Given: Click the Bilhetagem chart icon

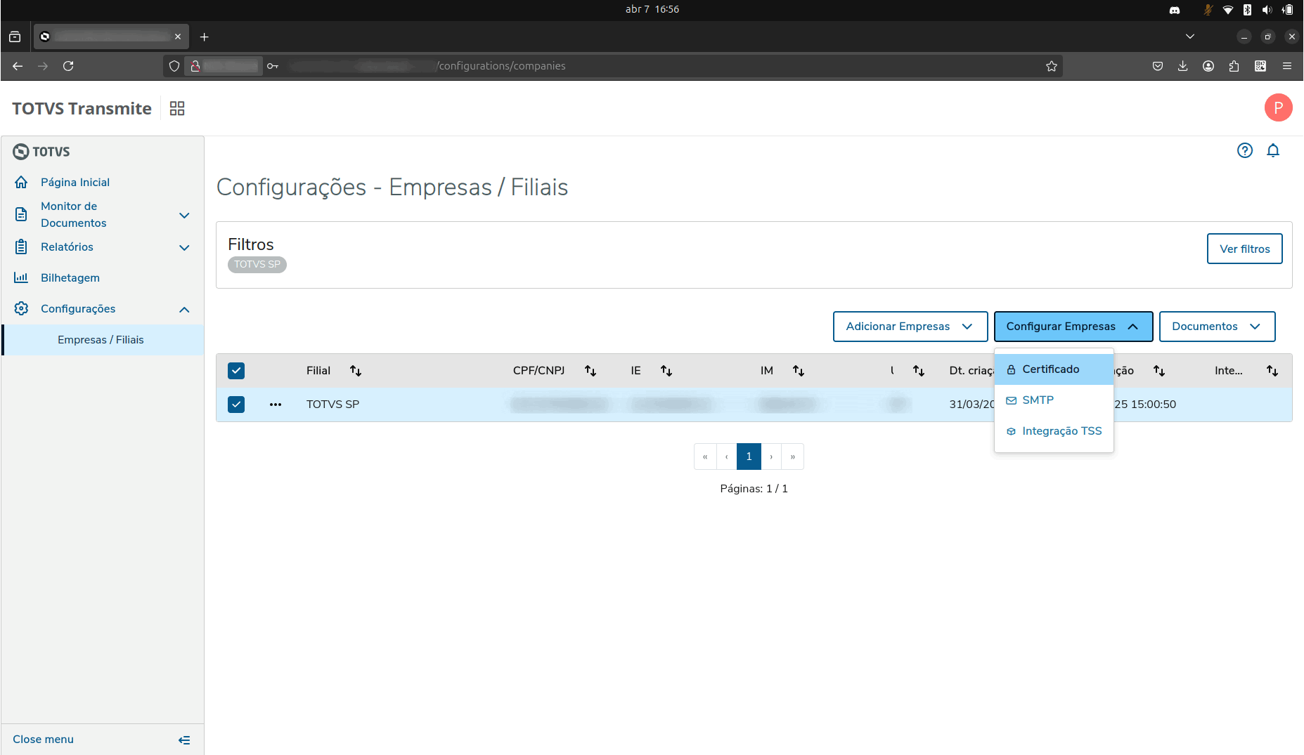Looking at the screenshot, I should click(21, 277).
